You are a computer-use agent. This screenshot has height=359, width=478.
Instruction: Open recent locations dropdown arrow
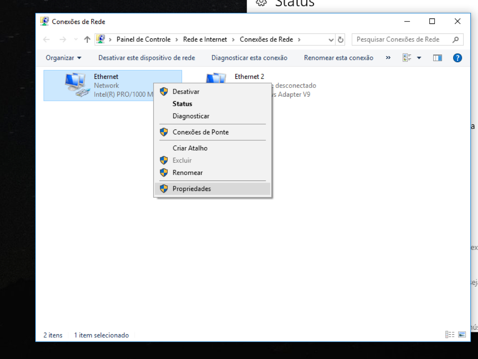(x=76, y=39)
